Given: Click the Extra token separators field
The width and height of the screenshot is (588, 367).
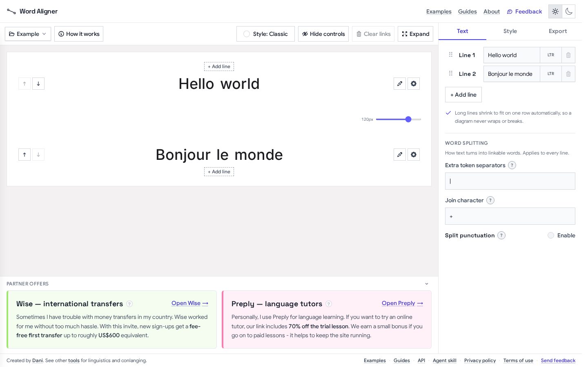Looking at the screenshot, I should coord(510,181).
